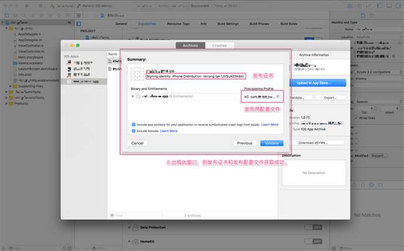Image resolution: width=404 pixels, height=251 pixels.
Task: Open Info tab in Xcode project editor
Action: [x=203, y=23]
